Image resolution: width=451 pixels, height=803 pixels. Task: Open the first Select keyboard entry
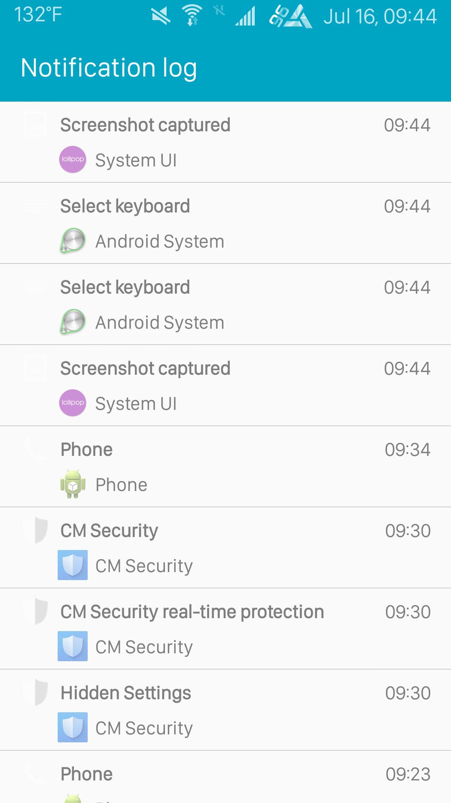(225, 223)
